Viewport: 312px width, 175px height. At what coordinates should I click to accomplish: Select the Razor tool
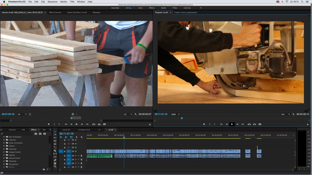click(55, 151)
